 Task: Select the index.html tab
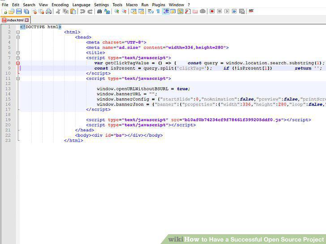click(x=15, y=20)
